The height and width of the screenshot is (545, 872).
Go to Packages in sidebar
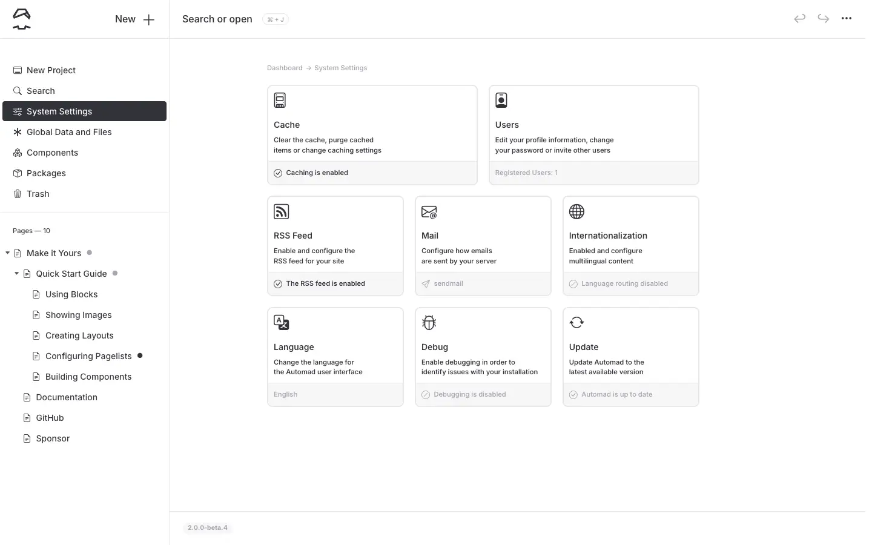point(46,173)
